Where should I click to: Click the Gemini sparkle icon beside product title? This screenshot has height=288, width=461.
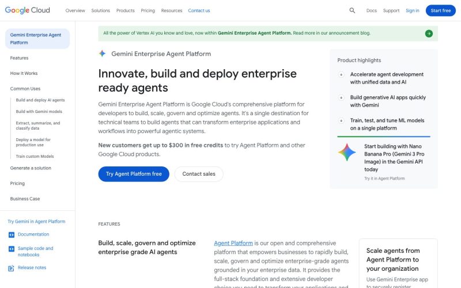102,54
